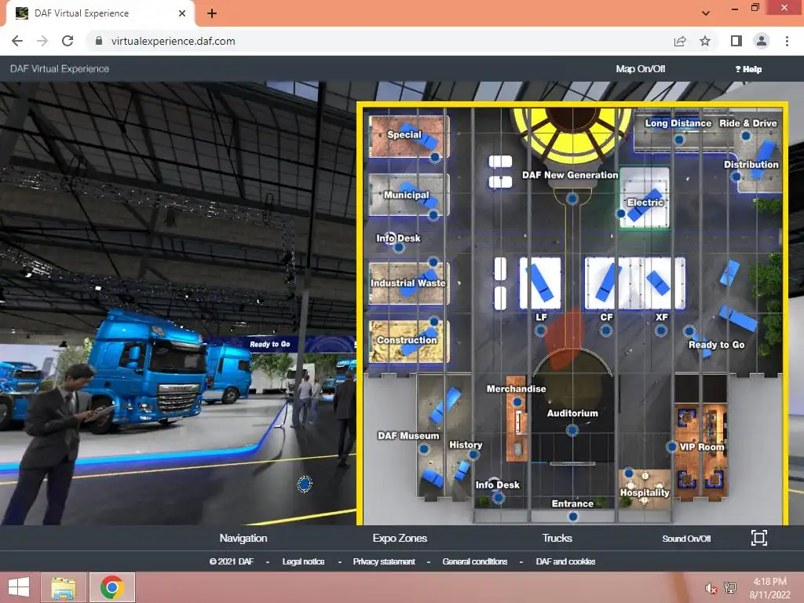Screen dimensions: 804x603
Task: Click the History map marker
Action: click(473, 455)
